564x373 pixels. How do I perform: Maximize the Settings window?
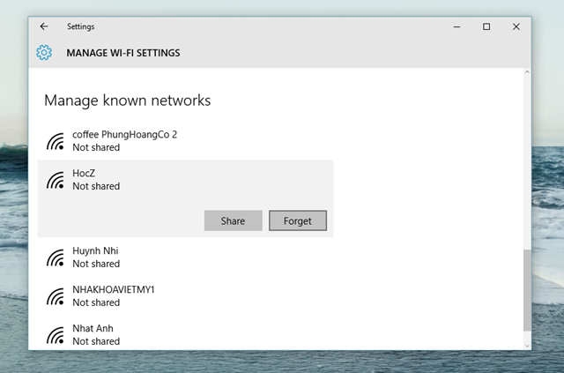click(486, 26)
